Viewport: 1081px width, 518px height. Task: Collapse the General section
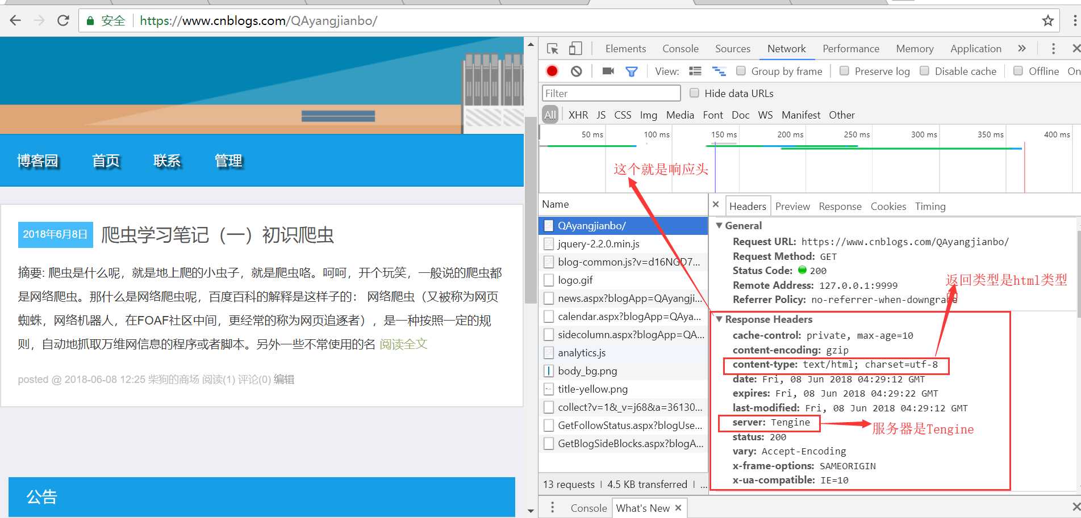click(x=719, y=226)
